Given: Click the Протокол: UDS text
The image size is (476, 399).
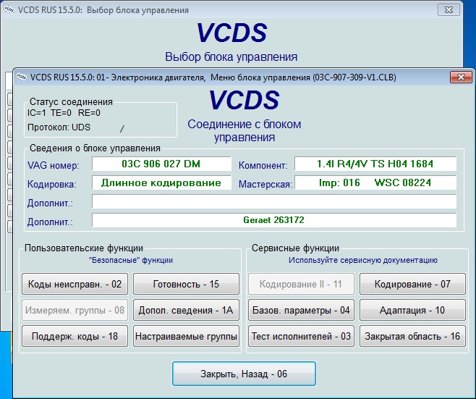Looking at the screenshot, I should click(x=59, y=127).
